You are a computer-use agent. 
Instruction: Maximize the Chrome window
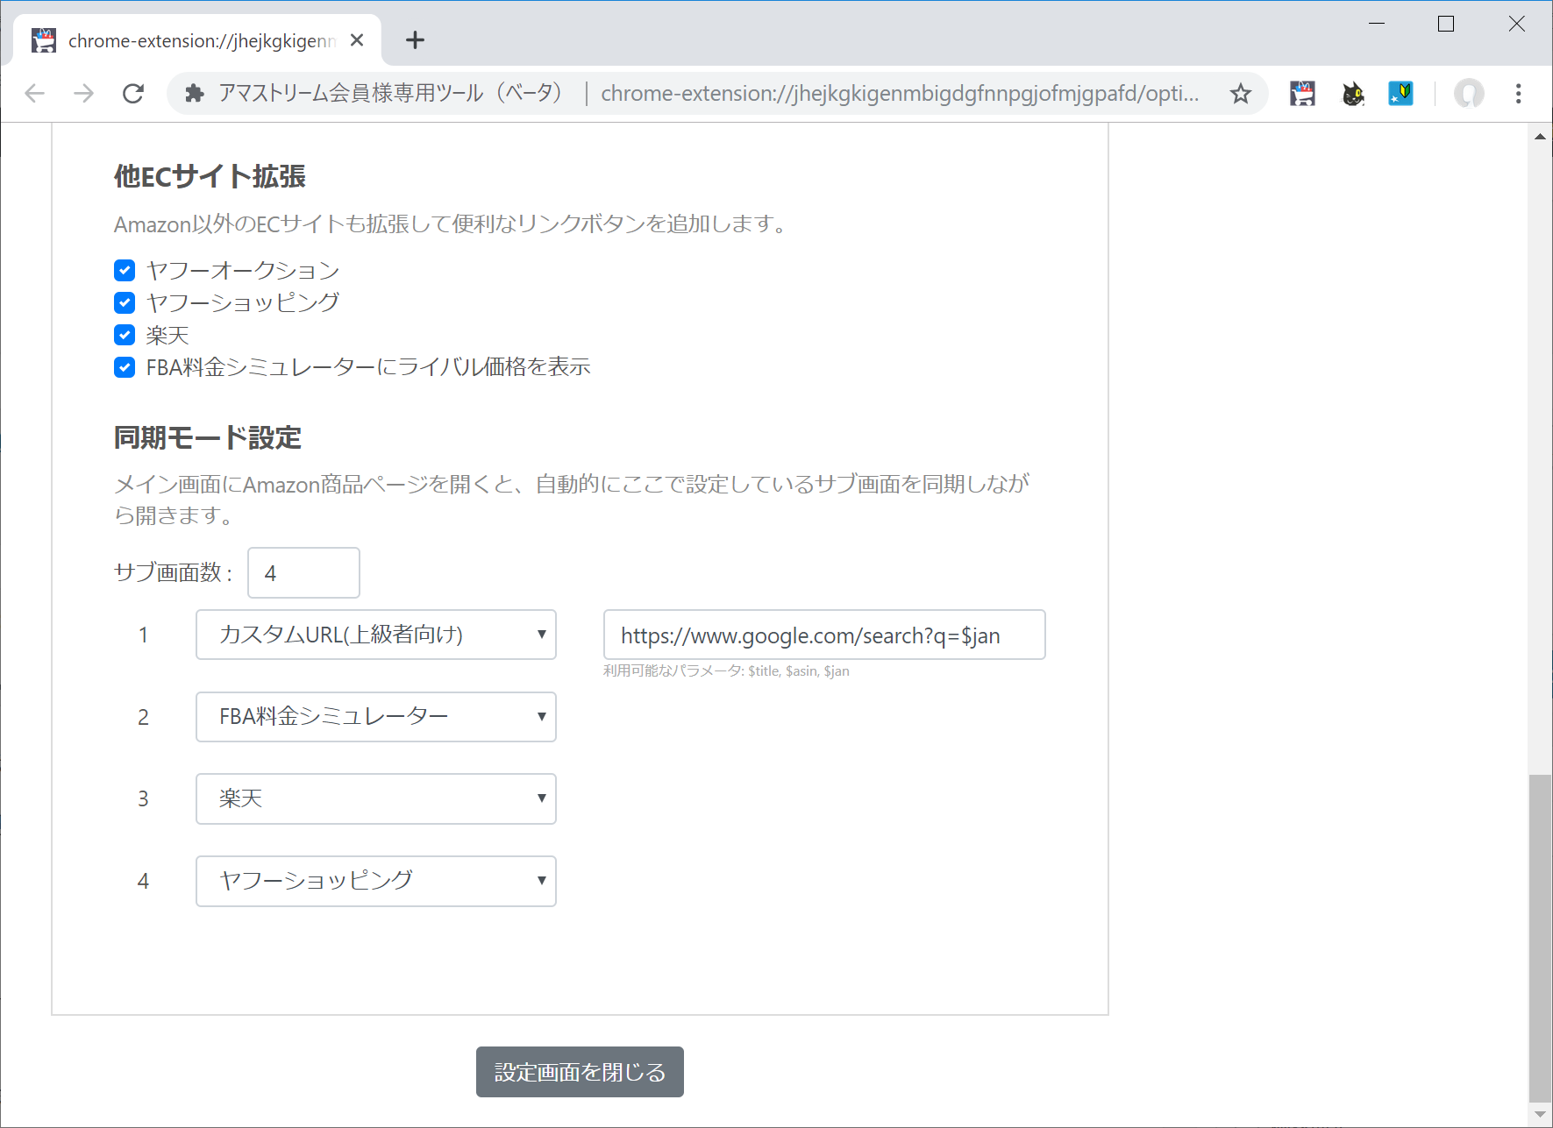pyautogui.click(x=1446, y=24)
